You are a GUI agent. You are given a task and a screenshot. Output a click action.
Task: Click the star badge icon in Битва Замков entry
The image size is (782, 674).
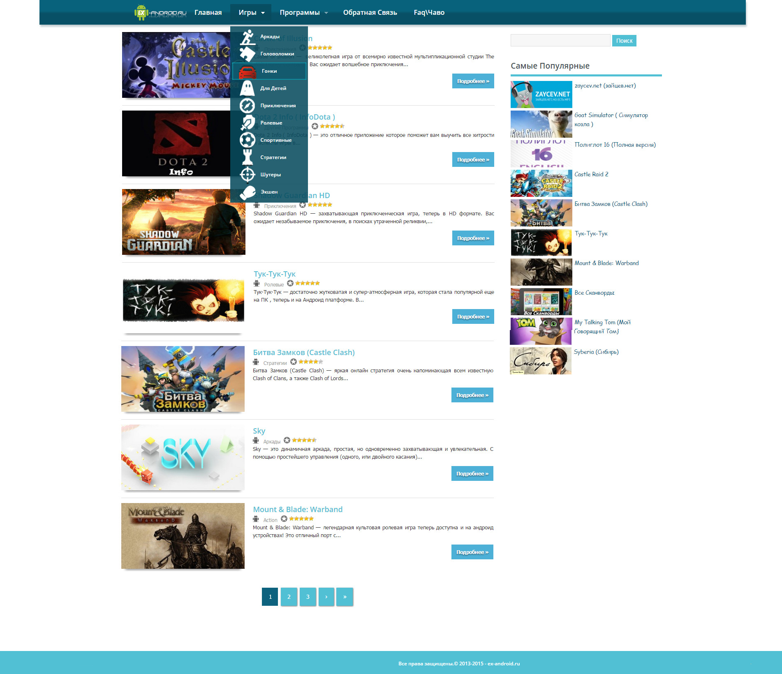coord(294,362)
